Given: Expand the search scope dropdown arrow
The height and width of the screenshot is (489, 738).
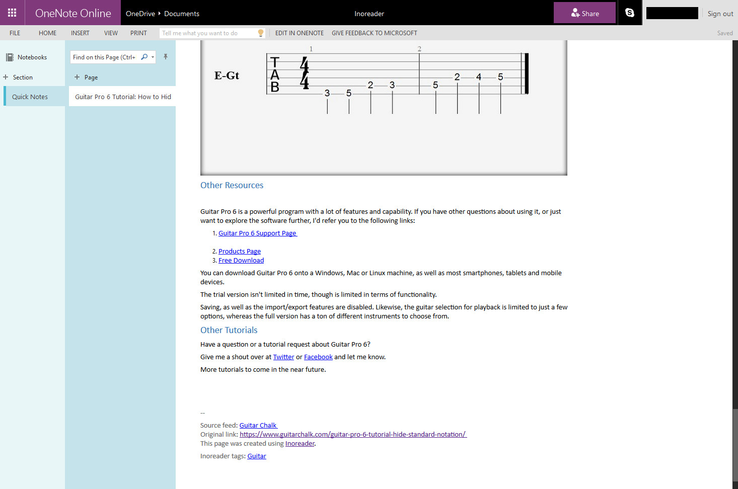Looking at the screenshot, I should tap(153, 57).
